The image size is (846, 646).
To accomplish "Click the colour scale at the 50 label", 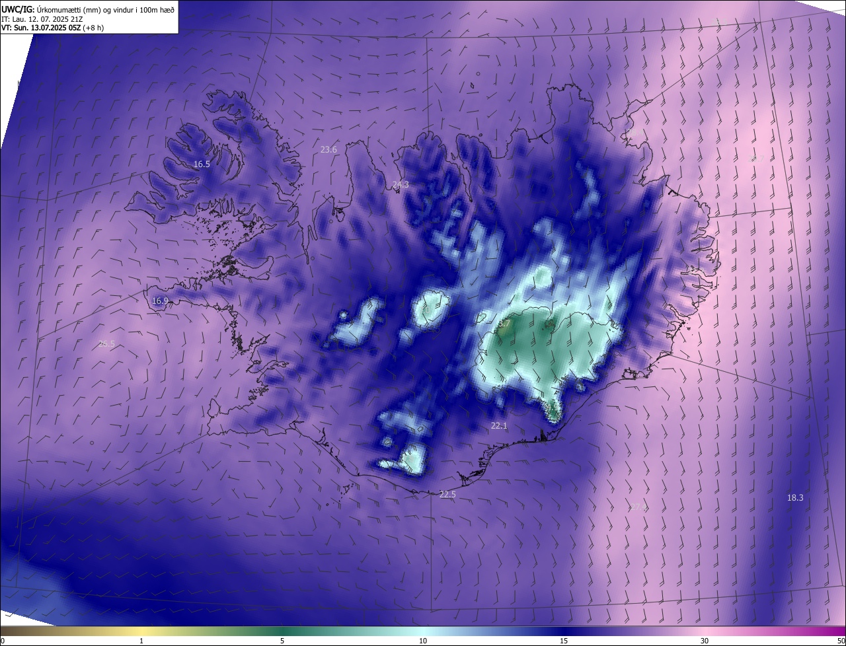I will [x=841, y=641].
